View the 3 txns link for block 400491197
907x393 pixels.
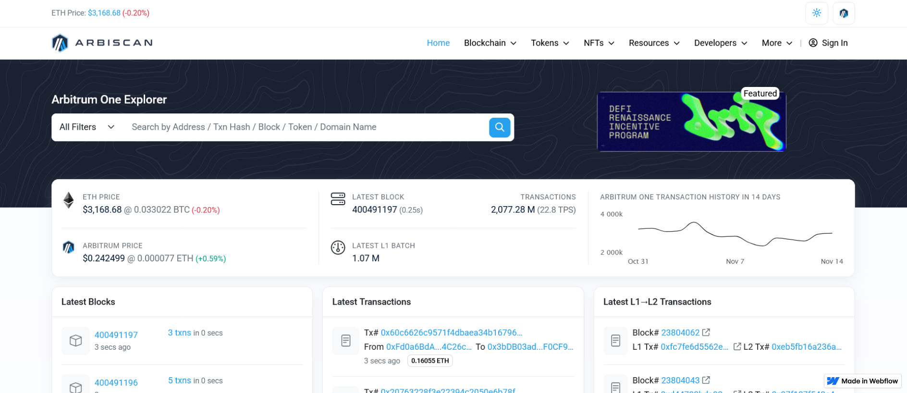click(x=179, y=332)
